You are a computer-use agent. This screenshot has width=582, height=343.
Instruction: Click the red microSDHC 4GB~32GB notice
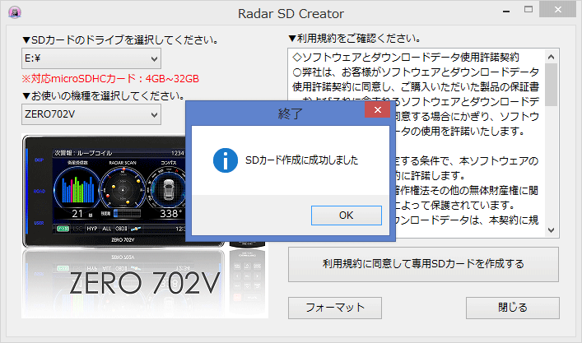point(110,79)
